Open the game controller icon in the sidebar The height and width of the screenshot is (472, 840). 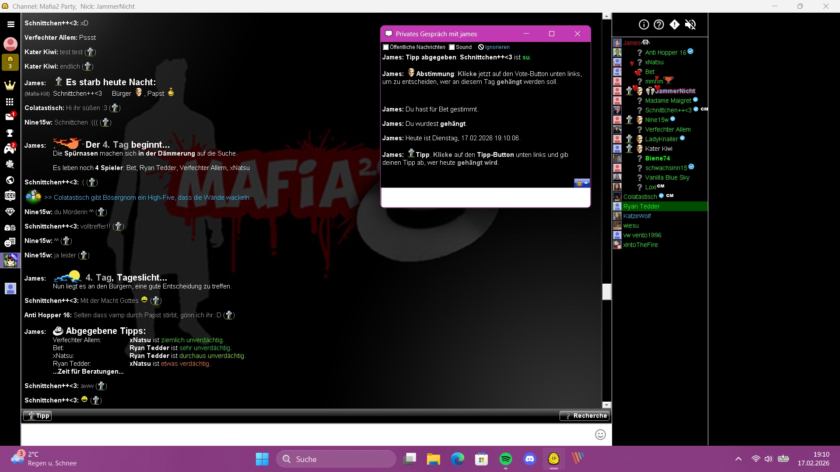pos(10,149)
